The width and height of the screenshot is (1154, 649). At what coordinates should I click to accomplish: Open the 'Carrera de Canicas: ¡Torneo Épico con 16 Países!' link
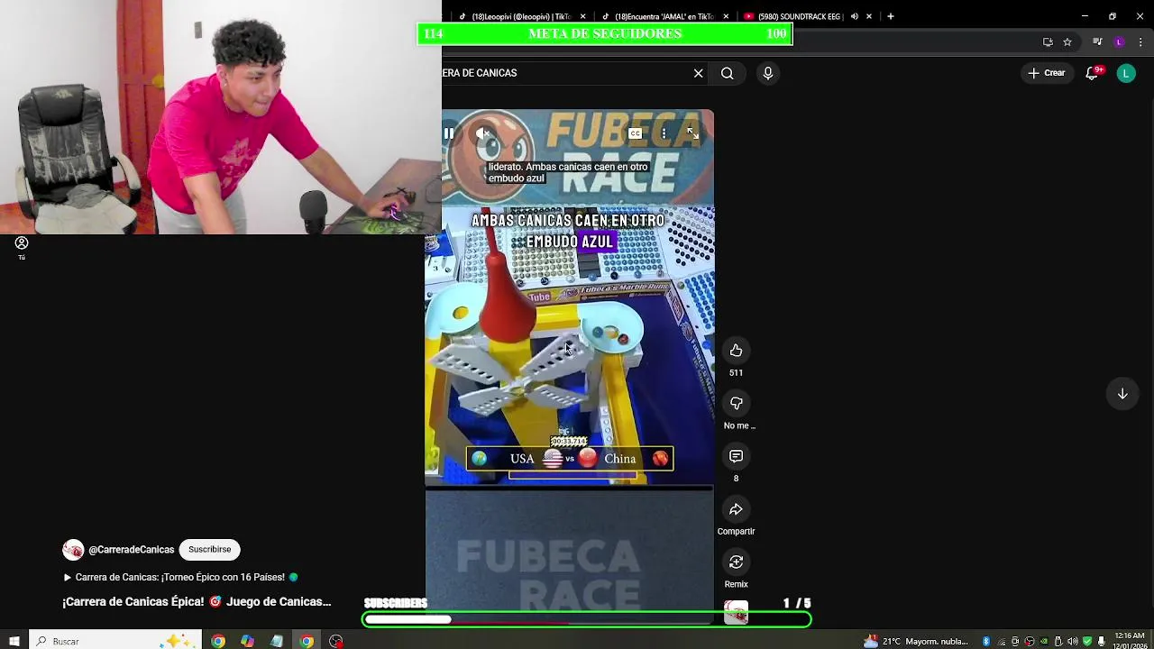coord(179,577)
